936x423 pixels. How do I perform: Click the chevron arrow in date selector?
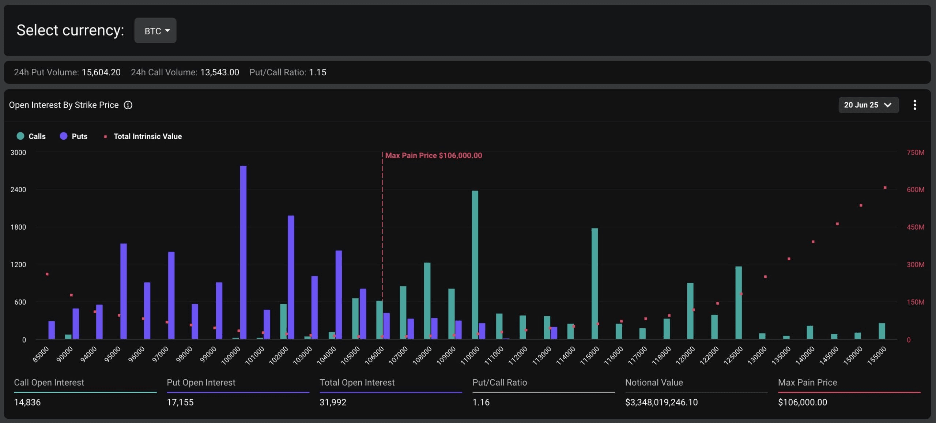[x=887, y=105]
